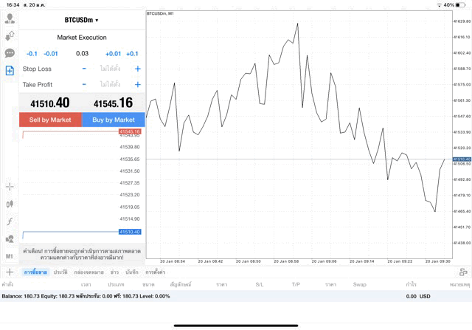The image size is (472, 330).
Task: Sort by the T/P column header
Action: [296, 284]
